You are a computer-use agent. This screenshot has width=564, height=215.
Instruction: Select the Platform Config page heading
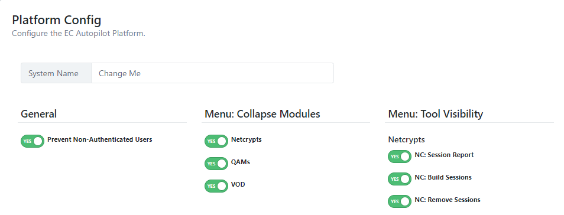57,19
